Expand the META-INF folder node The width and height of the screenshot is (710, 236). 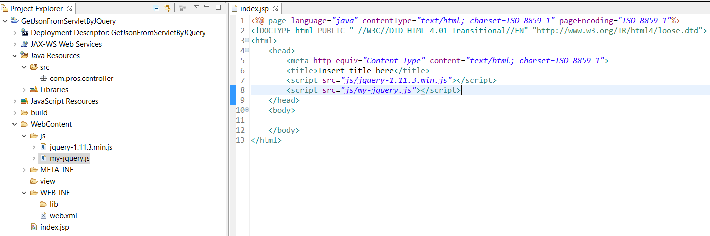tap(24, 170)
